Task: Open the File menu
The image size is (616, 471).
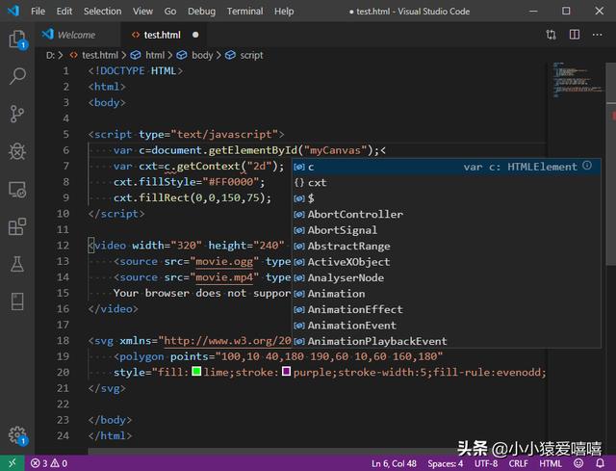Action: coord(38,11)
